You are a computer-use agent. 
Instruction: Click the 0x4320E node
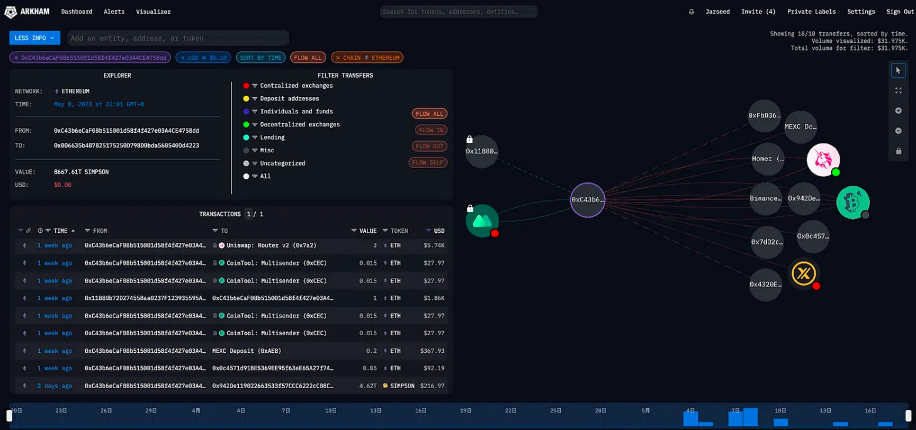(x=765, y=285)
